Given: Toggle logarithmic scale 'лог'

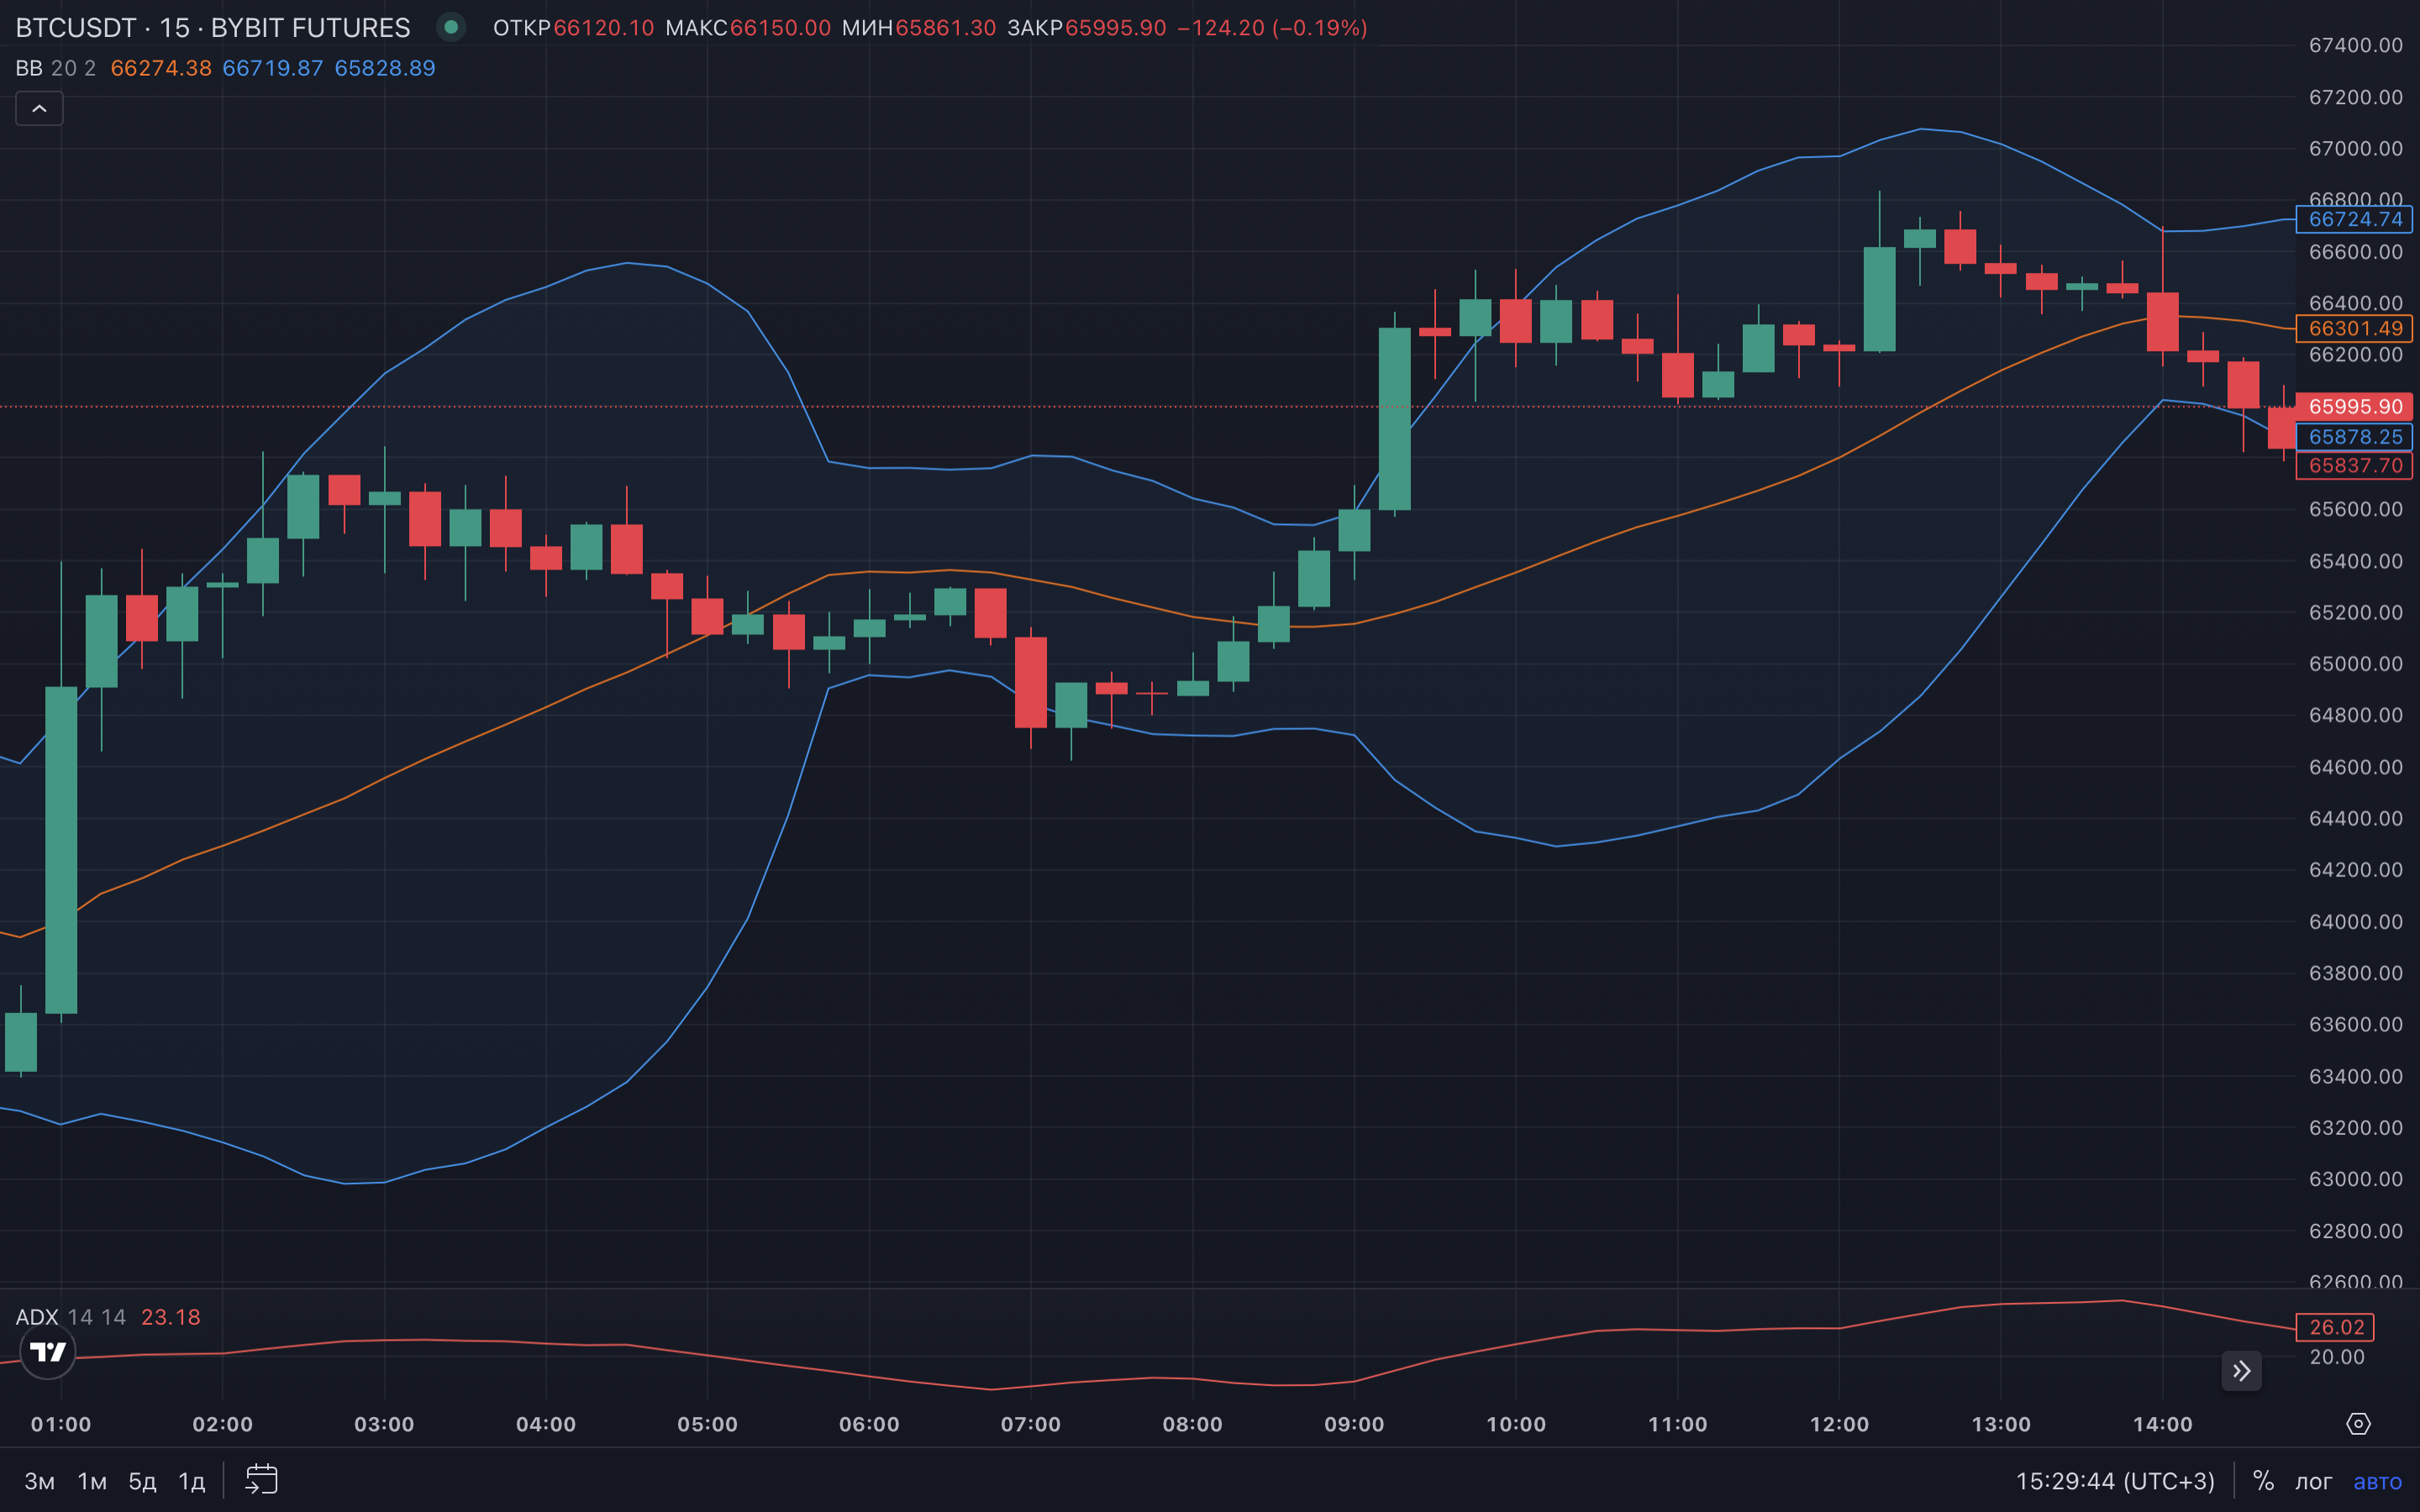Looking at the screenshot, I should [2312, 1481].
